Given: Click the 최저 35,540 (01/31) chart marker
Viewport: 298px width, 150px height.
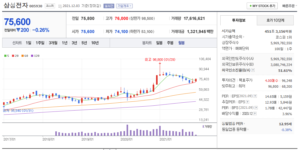Looking at the screenshot, I should [x=18, y=111].
